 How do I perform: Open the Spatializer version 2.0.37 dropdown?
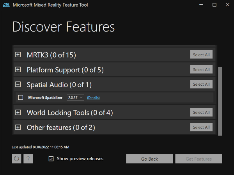coord(76,97)
